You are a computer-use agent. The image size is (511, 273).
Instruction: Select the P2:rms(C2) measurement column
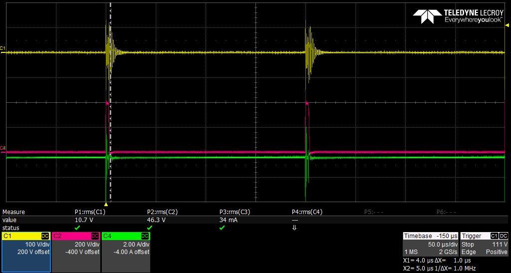[162, 212]
